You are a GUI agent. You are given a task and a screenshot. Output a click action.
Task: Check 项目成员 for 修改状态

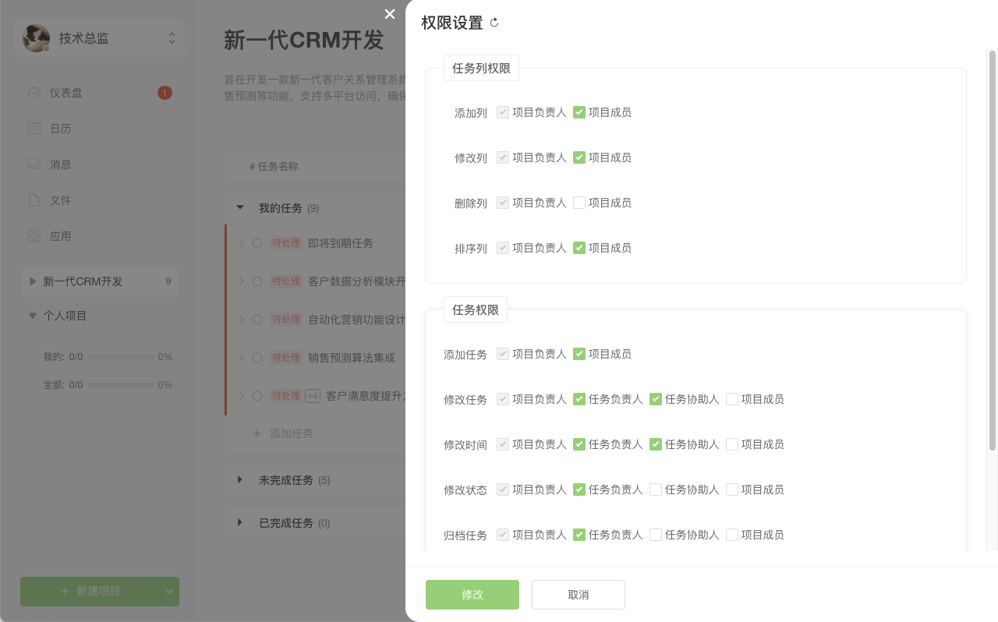(732, 489)
